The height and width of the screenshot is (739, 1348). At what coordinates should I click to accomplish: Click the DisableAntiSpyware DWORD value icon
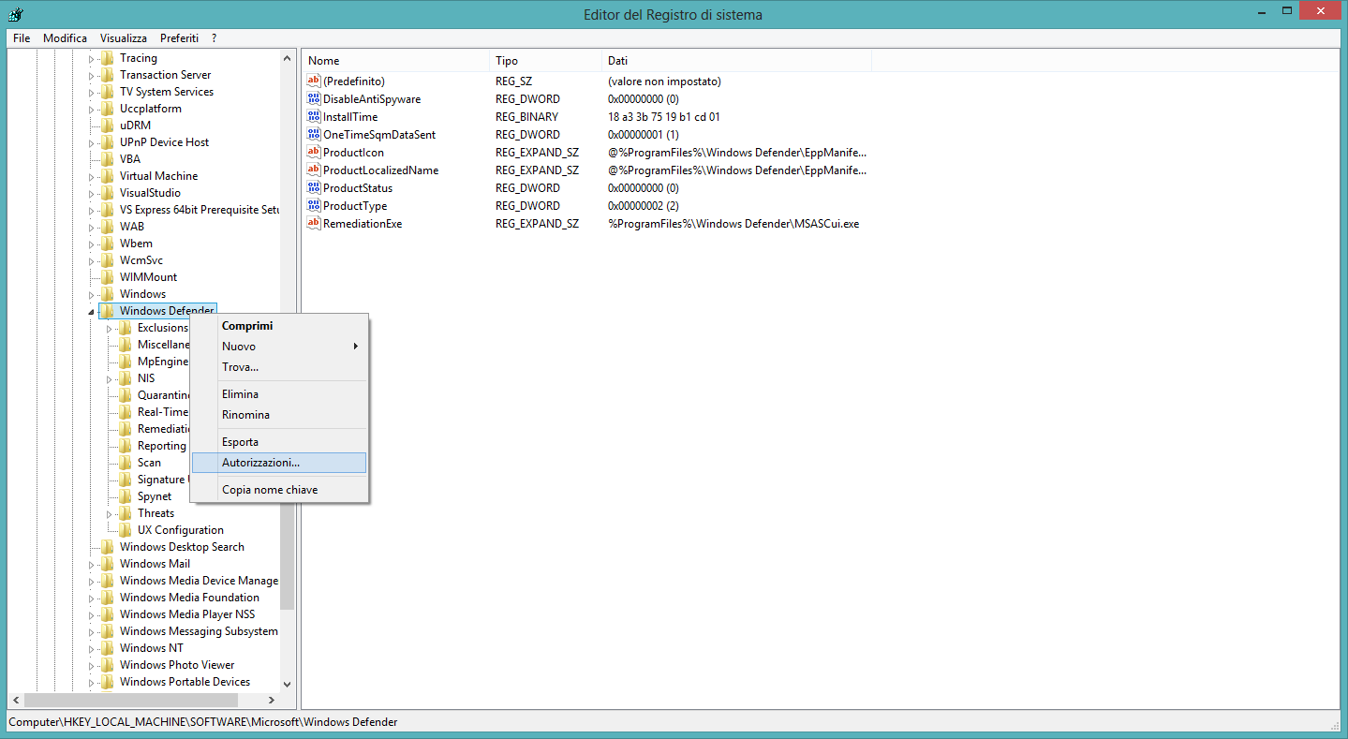pos(314,98)
